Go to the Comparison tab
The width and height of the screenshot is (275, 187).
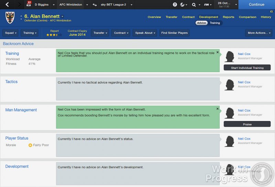click(247, 17)
